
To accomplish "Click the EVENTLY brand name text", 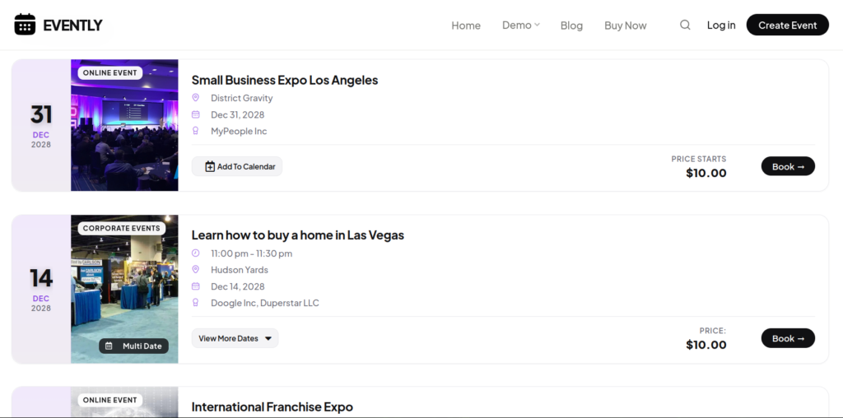I will (72, 26).
